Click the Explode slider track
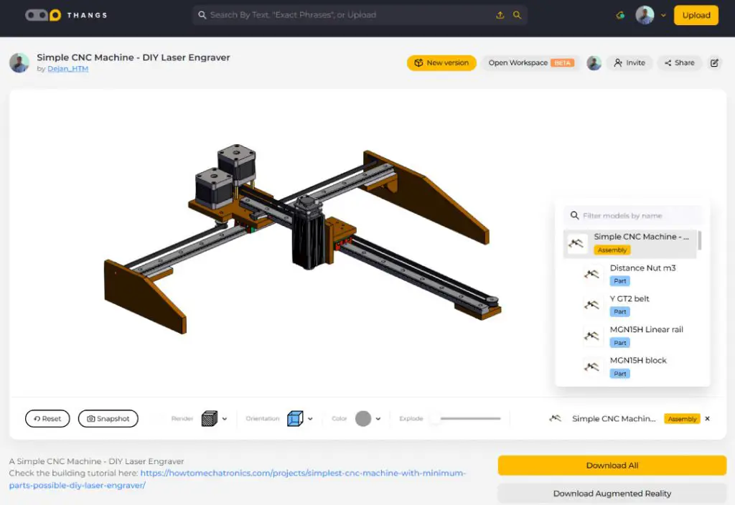735x505 pixels. [x=470, y=419]
